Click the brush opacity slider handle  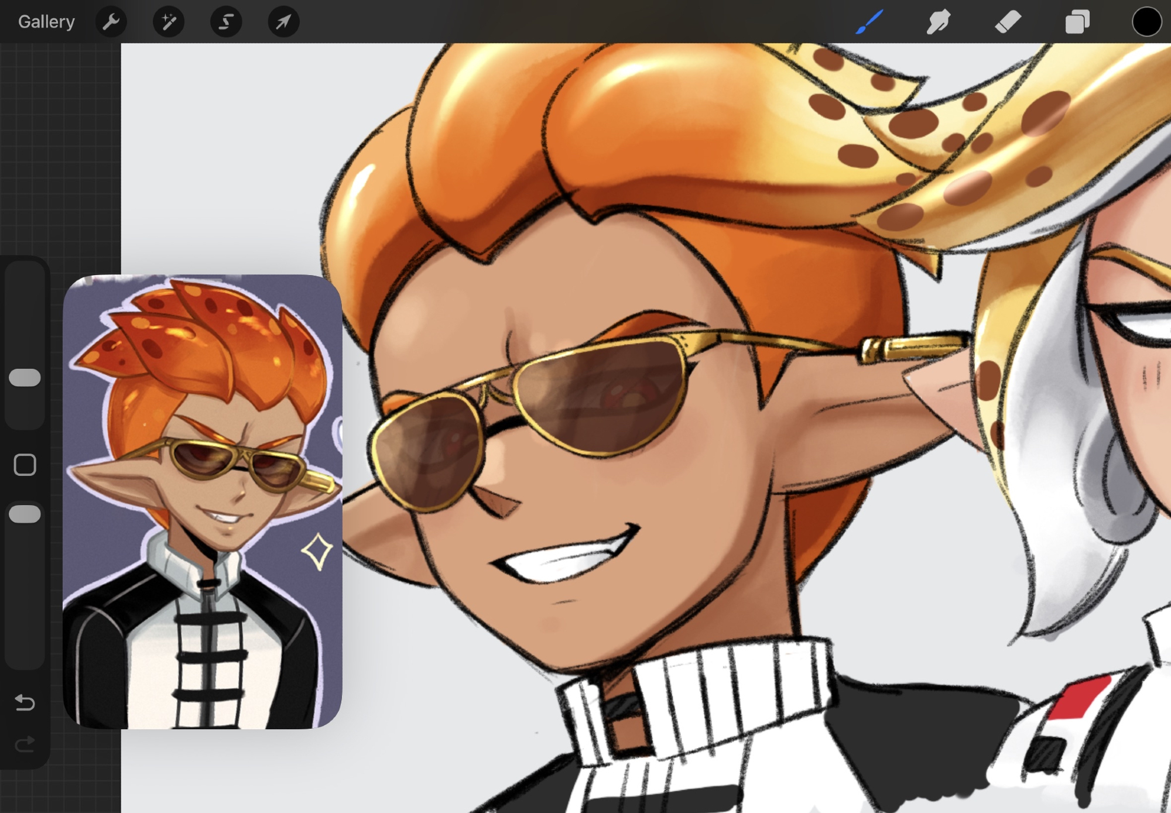click(25, 514)
